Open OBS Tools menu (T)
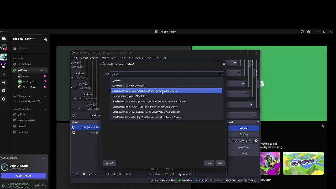336x189 pixels. [150, 57]
